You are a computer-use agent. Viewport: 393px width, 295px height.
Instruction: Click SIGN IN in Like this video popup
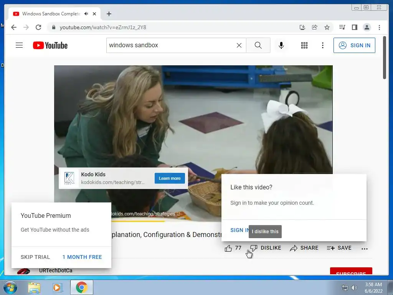(x=239, y=230)
